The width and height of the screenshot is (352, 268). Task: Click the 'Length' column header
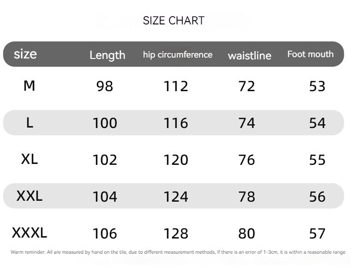[107, 55]
